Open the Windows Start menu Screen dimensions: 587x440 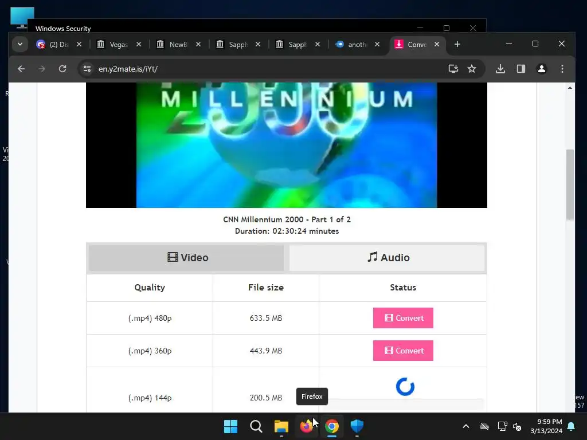coord(230,426)
